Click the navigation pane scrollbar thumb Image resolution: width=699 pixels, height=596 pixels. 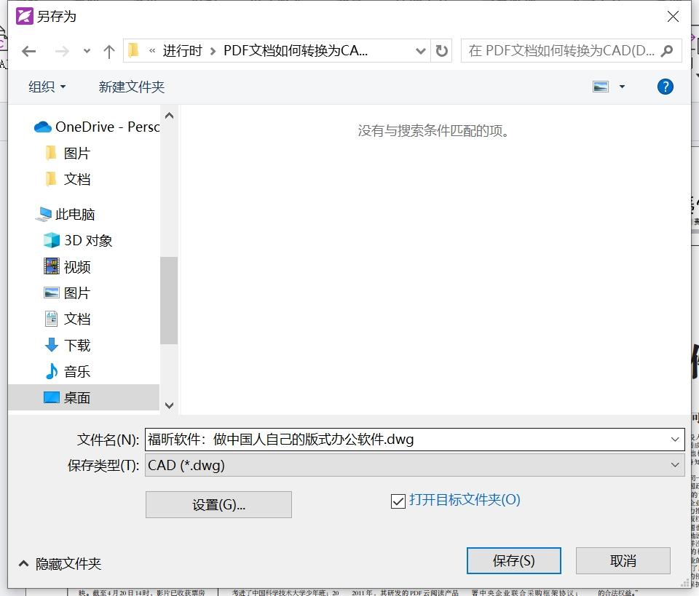[x=169, y=301]
